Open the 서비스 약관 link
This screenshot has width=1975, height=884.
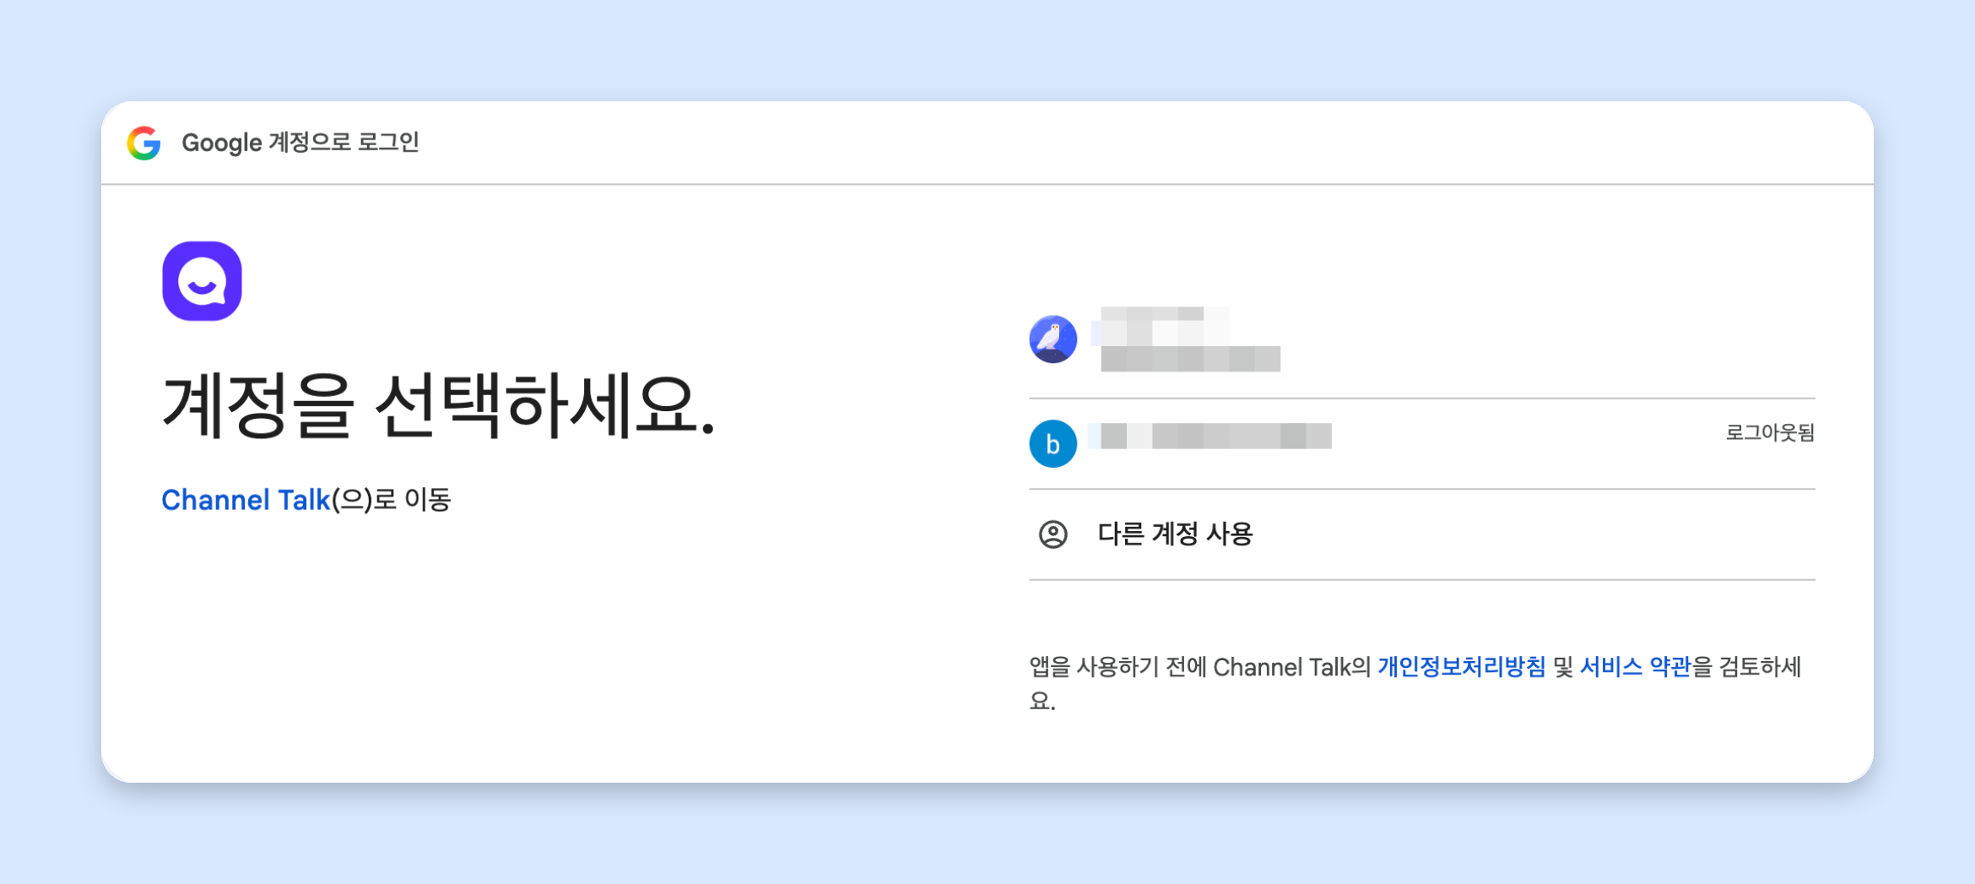pyautogui.click(x=1636, y=667)
